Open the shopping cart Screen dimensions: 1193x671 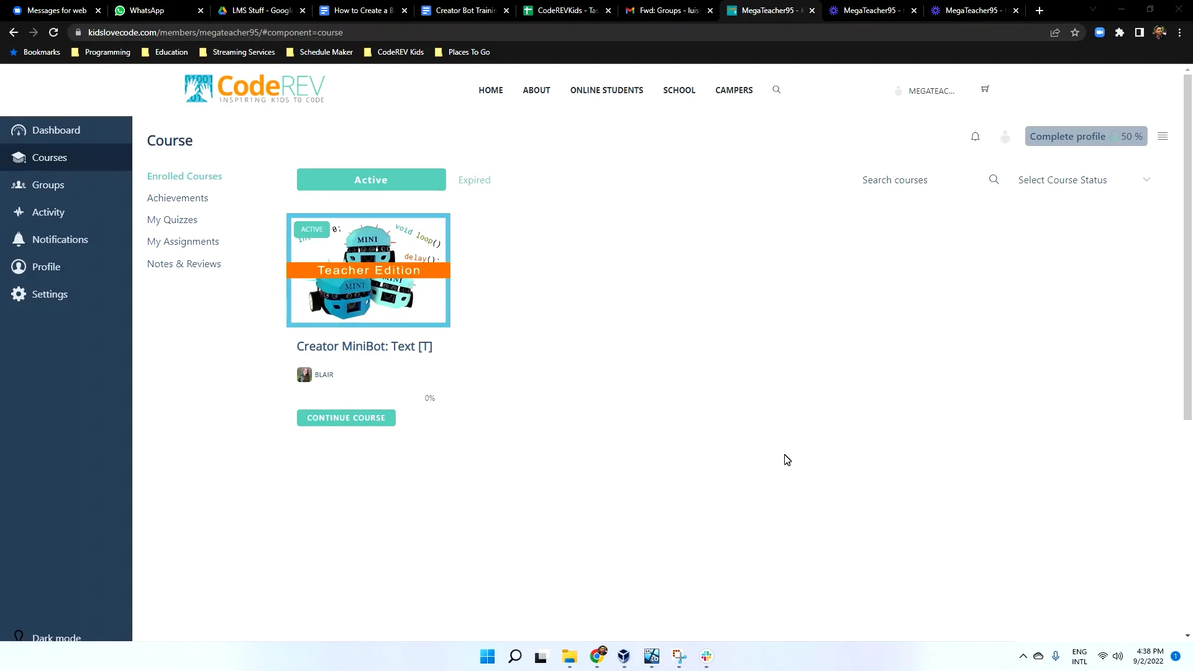click(x=984, y=89)
